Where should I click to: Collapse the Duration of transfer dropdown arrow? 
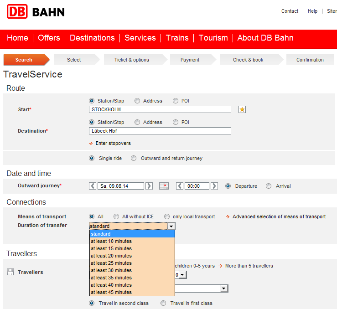click(171, 226)
